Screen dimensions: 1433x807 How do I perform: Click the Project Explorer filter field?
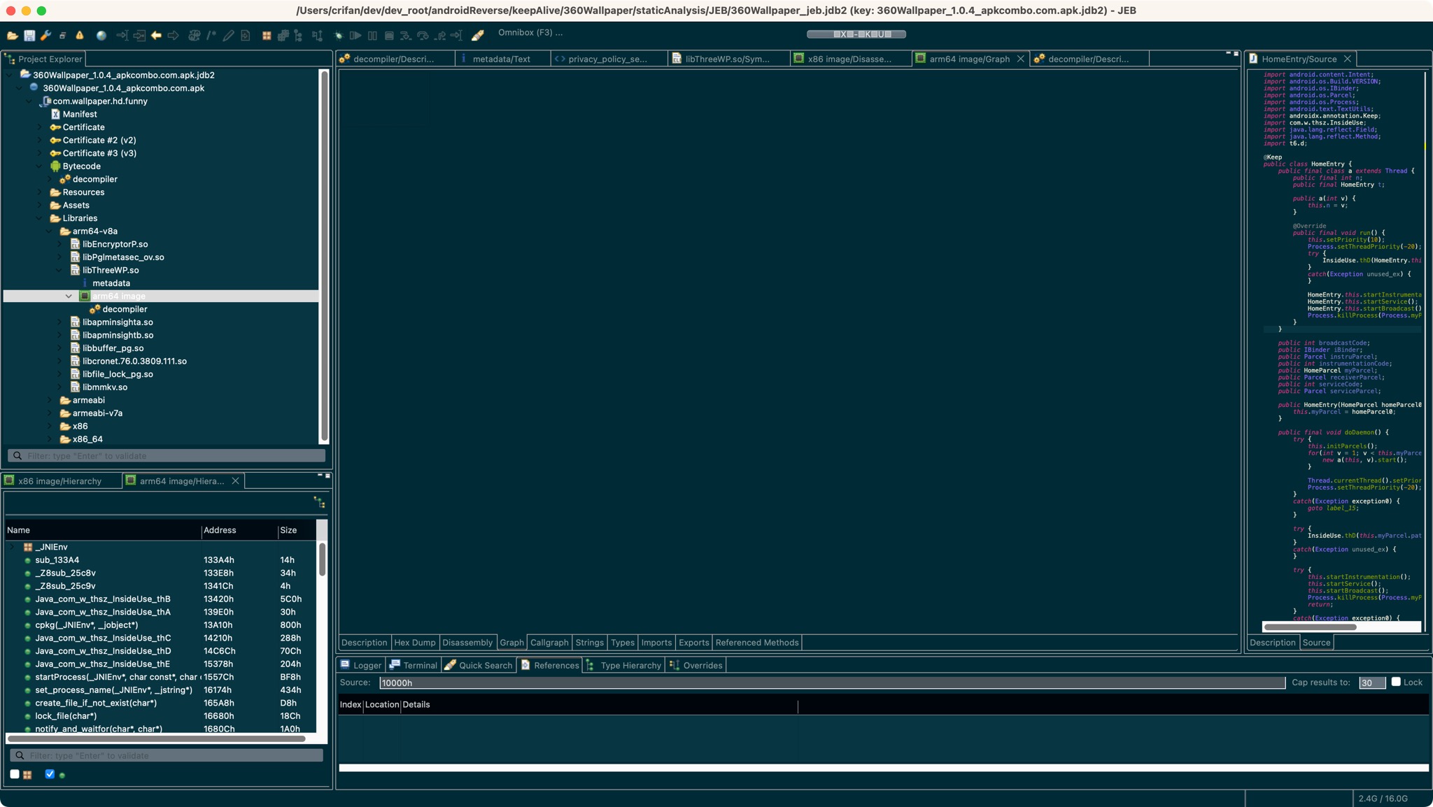[167, 456]
